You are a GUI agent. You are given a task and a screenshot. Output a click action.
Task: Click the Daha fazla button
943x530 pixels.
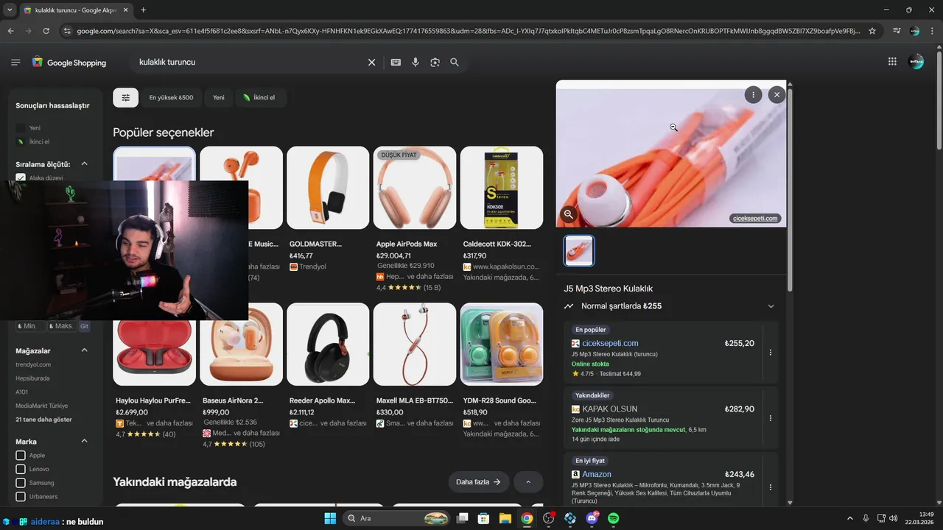pyautogui.click(x=479, y=482)
